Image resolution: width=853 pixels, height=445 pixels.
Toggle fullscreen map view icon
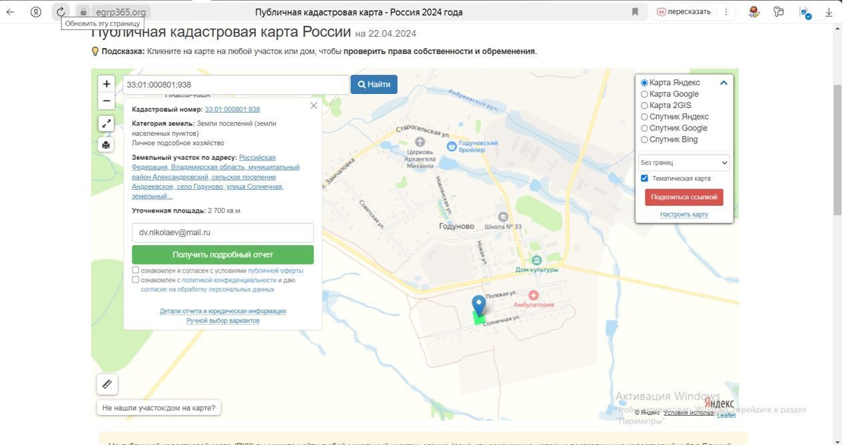pyautogui.click(x=106, y=123)
